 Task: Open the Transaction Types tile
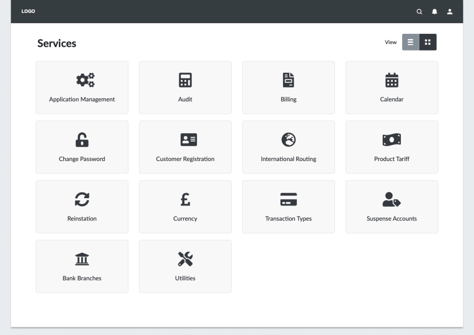pos(289,206)
